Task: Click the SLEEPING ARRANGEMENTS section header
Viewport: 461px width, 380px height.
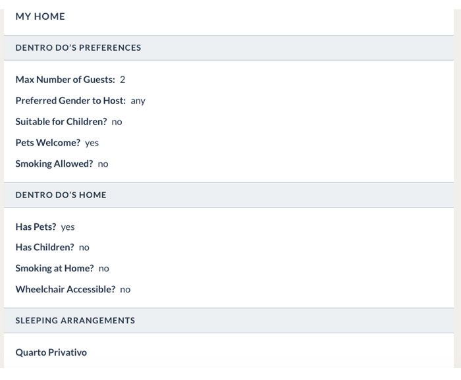Action: click(x=229, y=321)
